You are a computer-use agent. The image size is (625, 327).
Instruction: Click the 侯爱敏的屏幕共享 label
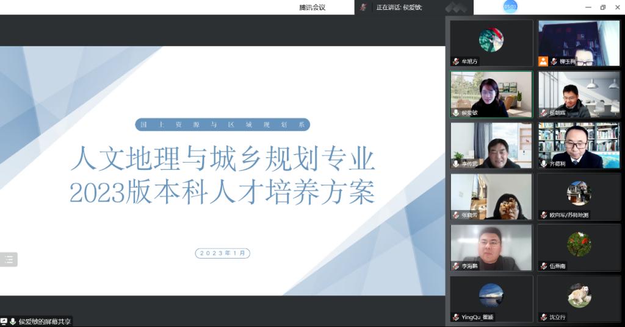coord(45,322)
